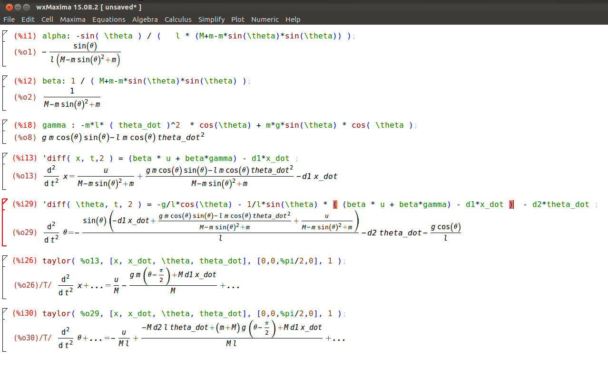
Task: Fold the %i2 beta cell bracket
Action: coord(5,78)
